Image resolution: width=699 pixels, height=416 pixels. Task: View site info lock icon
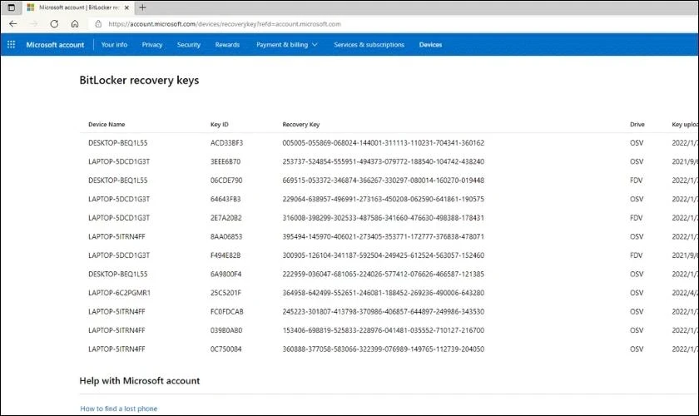(98, 24)
